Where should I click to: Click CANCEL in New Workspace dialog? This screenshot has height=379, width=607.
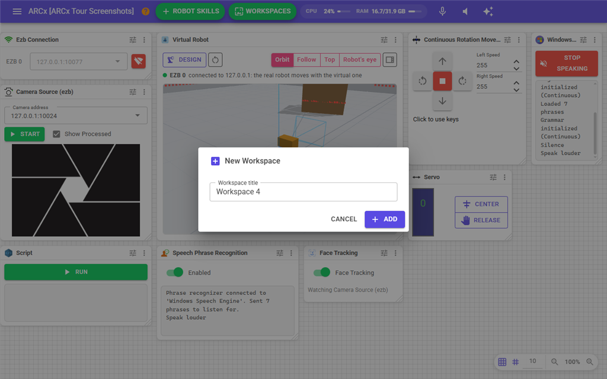coord(344,219)
